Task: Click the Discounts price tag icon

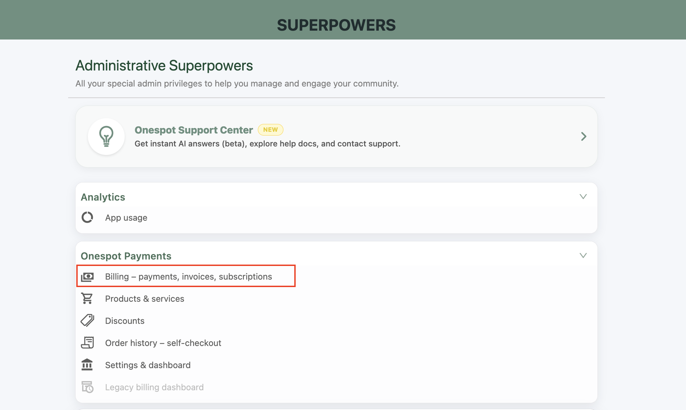Action: 88,320
